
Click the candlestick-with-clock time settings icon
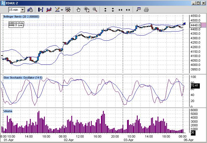point(30,10)
